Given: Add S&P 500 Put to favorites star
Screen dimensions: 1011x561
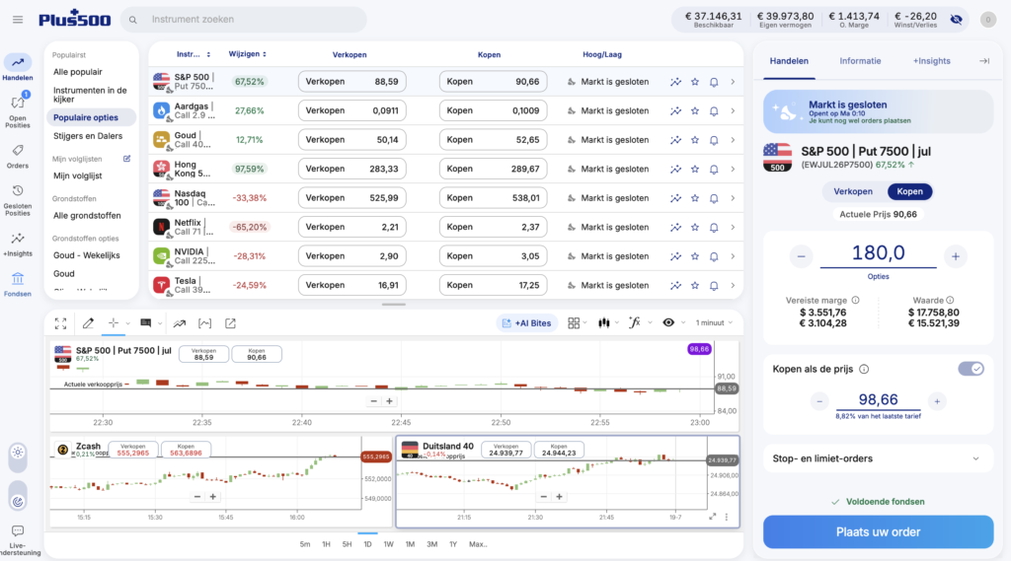Looking at the screenshot, I should [x=694, y=82].
